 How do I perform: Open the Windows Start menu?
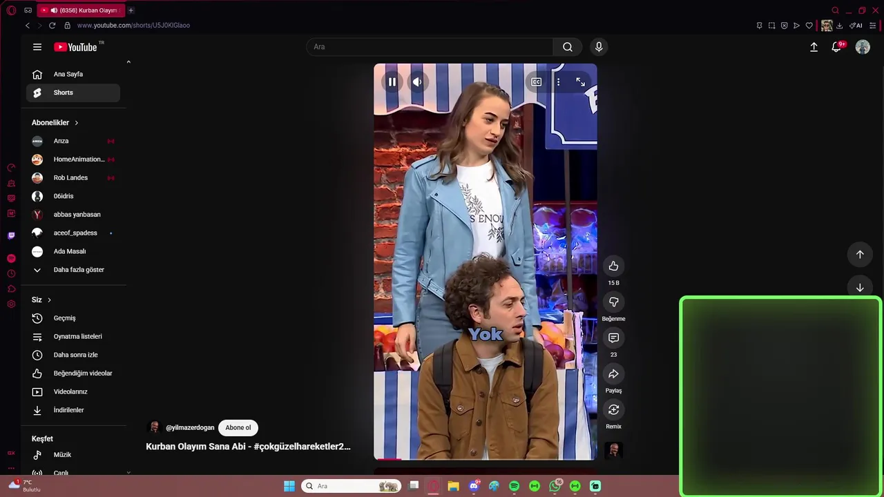click(x=289, y=486)
